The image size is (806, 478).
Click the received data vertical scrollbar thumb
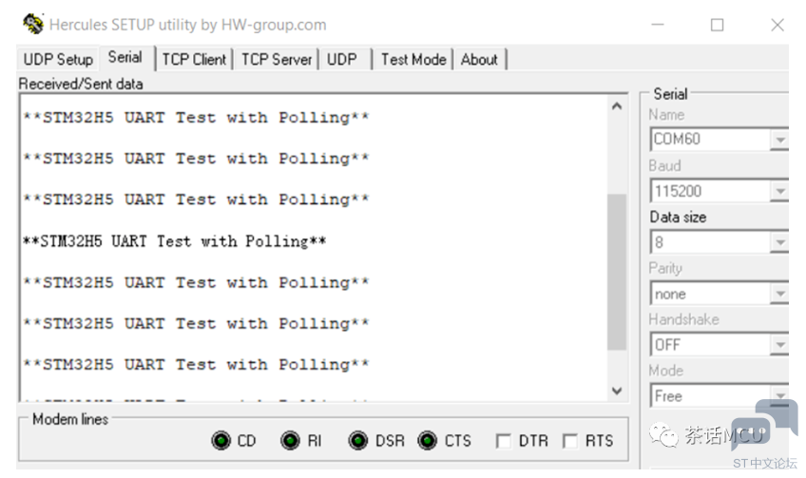point(617,272)
